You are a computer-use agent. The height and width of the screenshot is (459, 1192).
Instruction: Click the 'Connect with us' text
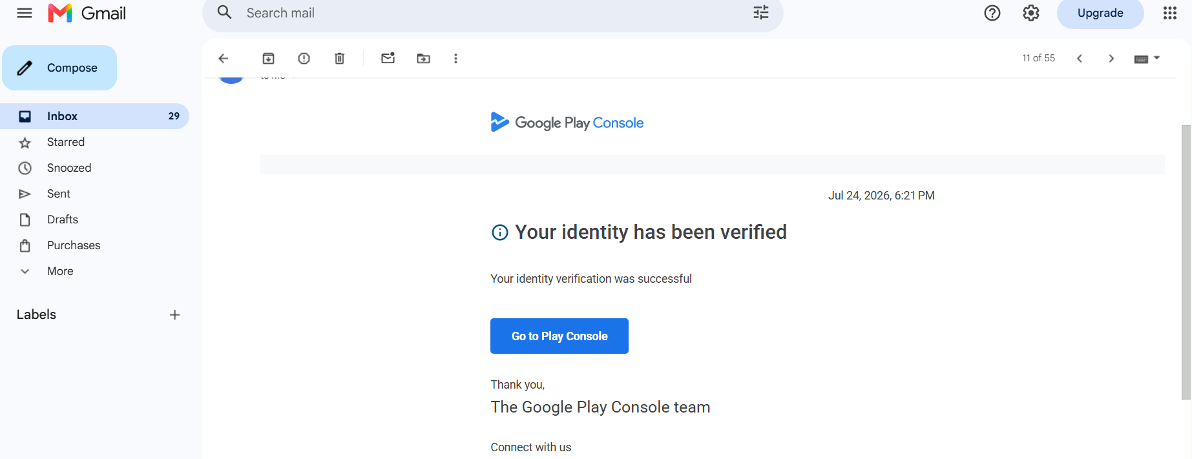pos(531,447)
